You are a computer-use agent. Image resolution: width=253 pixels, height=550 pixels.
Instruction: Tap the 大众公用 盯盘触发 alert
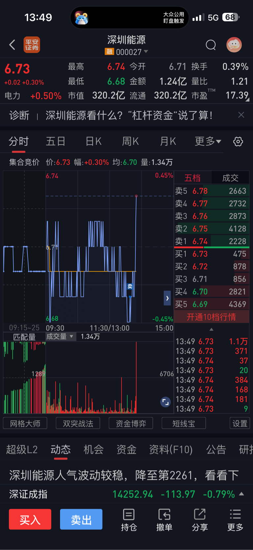click(174, 18)
